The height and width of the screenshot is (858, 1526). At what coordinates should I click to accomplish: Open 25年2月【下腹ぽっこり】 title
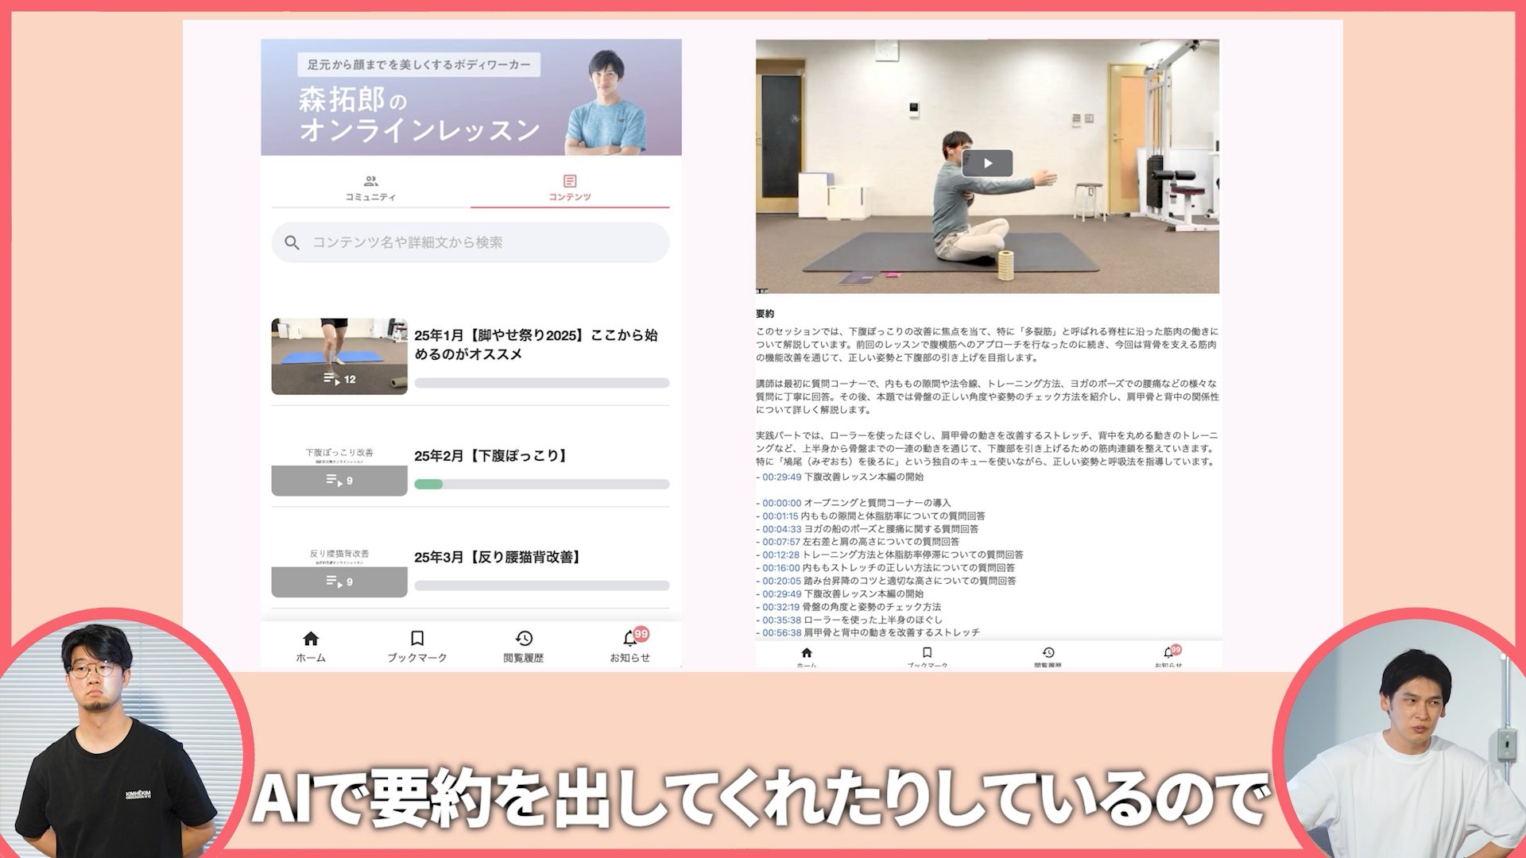click(x=492, y=456)
